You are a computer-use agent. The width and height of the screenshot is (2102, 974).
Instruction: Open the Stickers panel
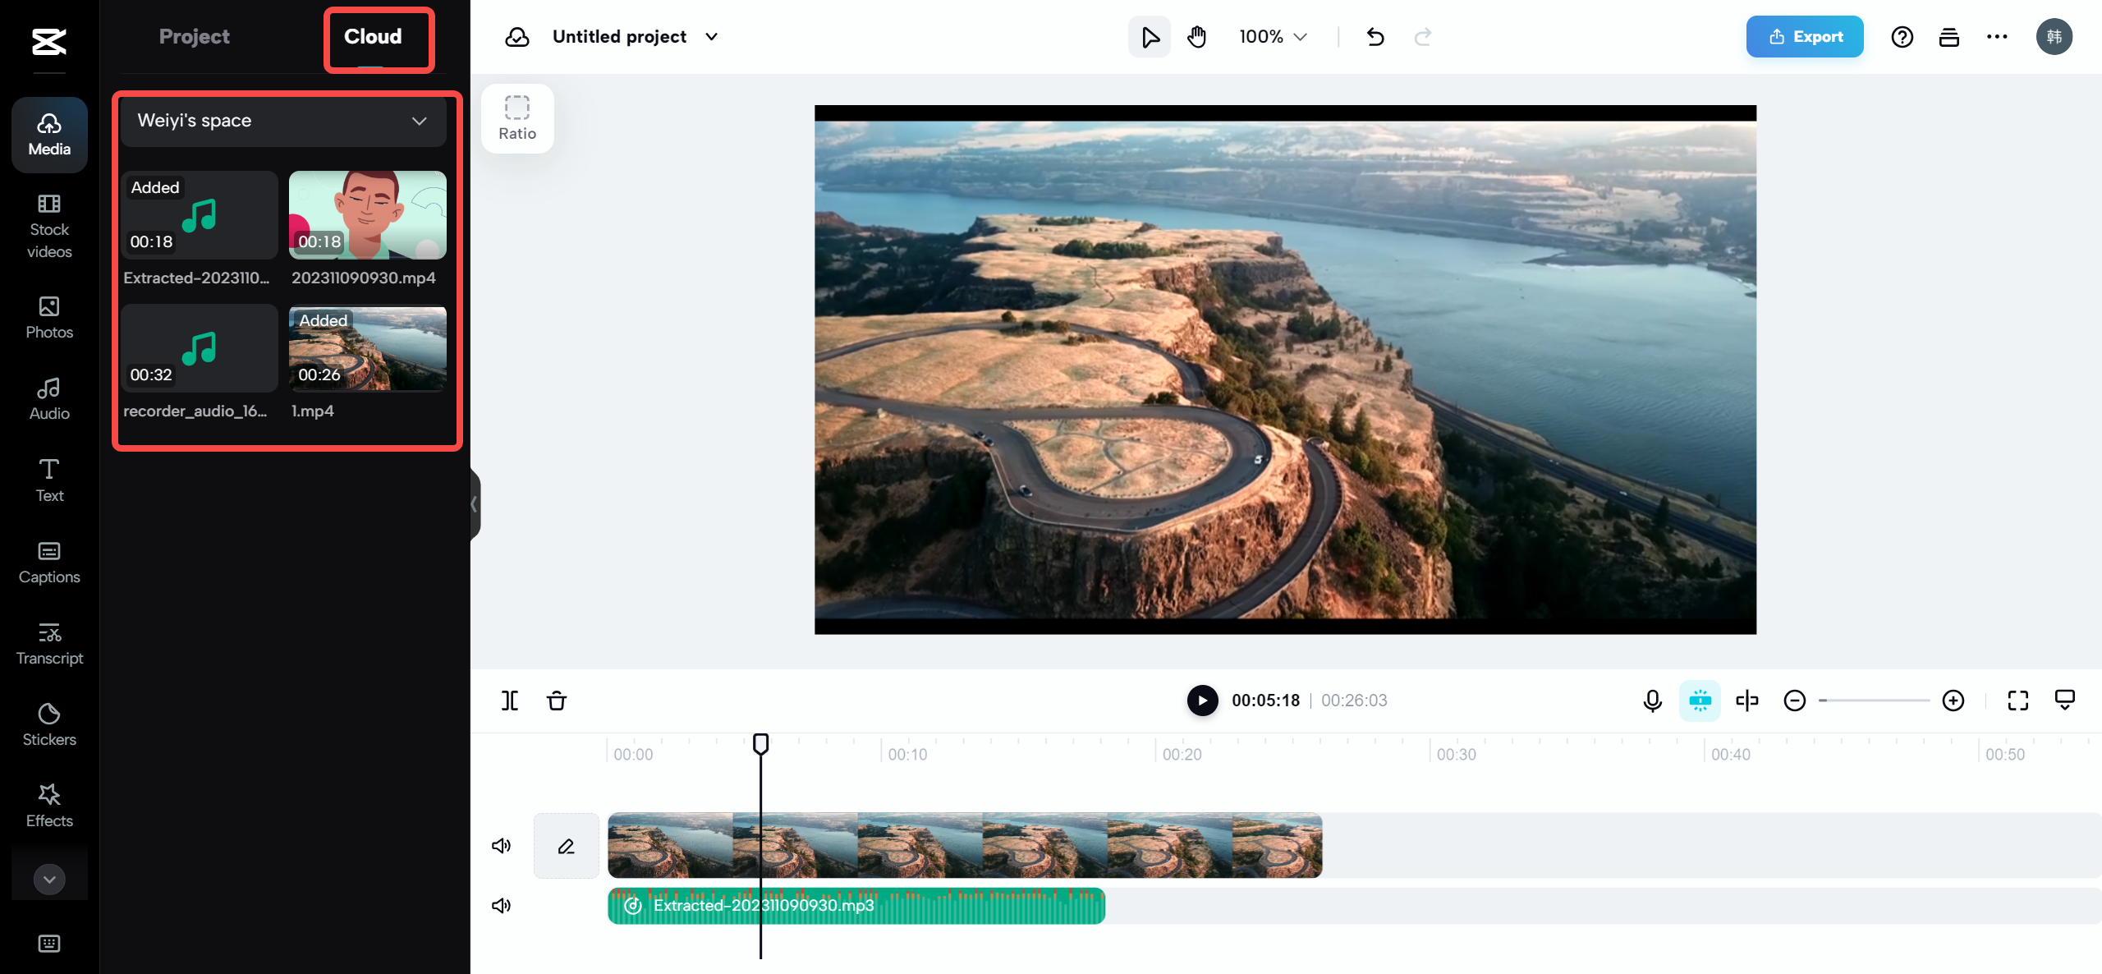tap(49, 725)
